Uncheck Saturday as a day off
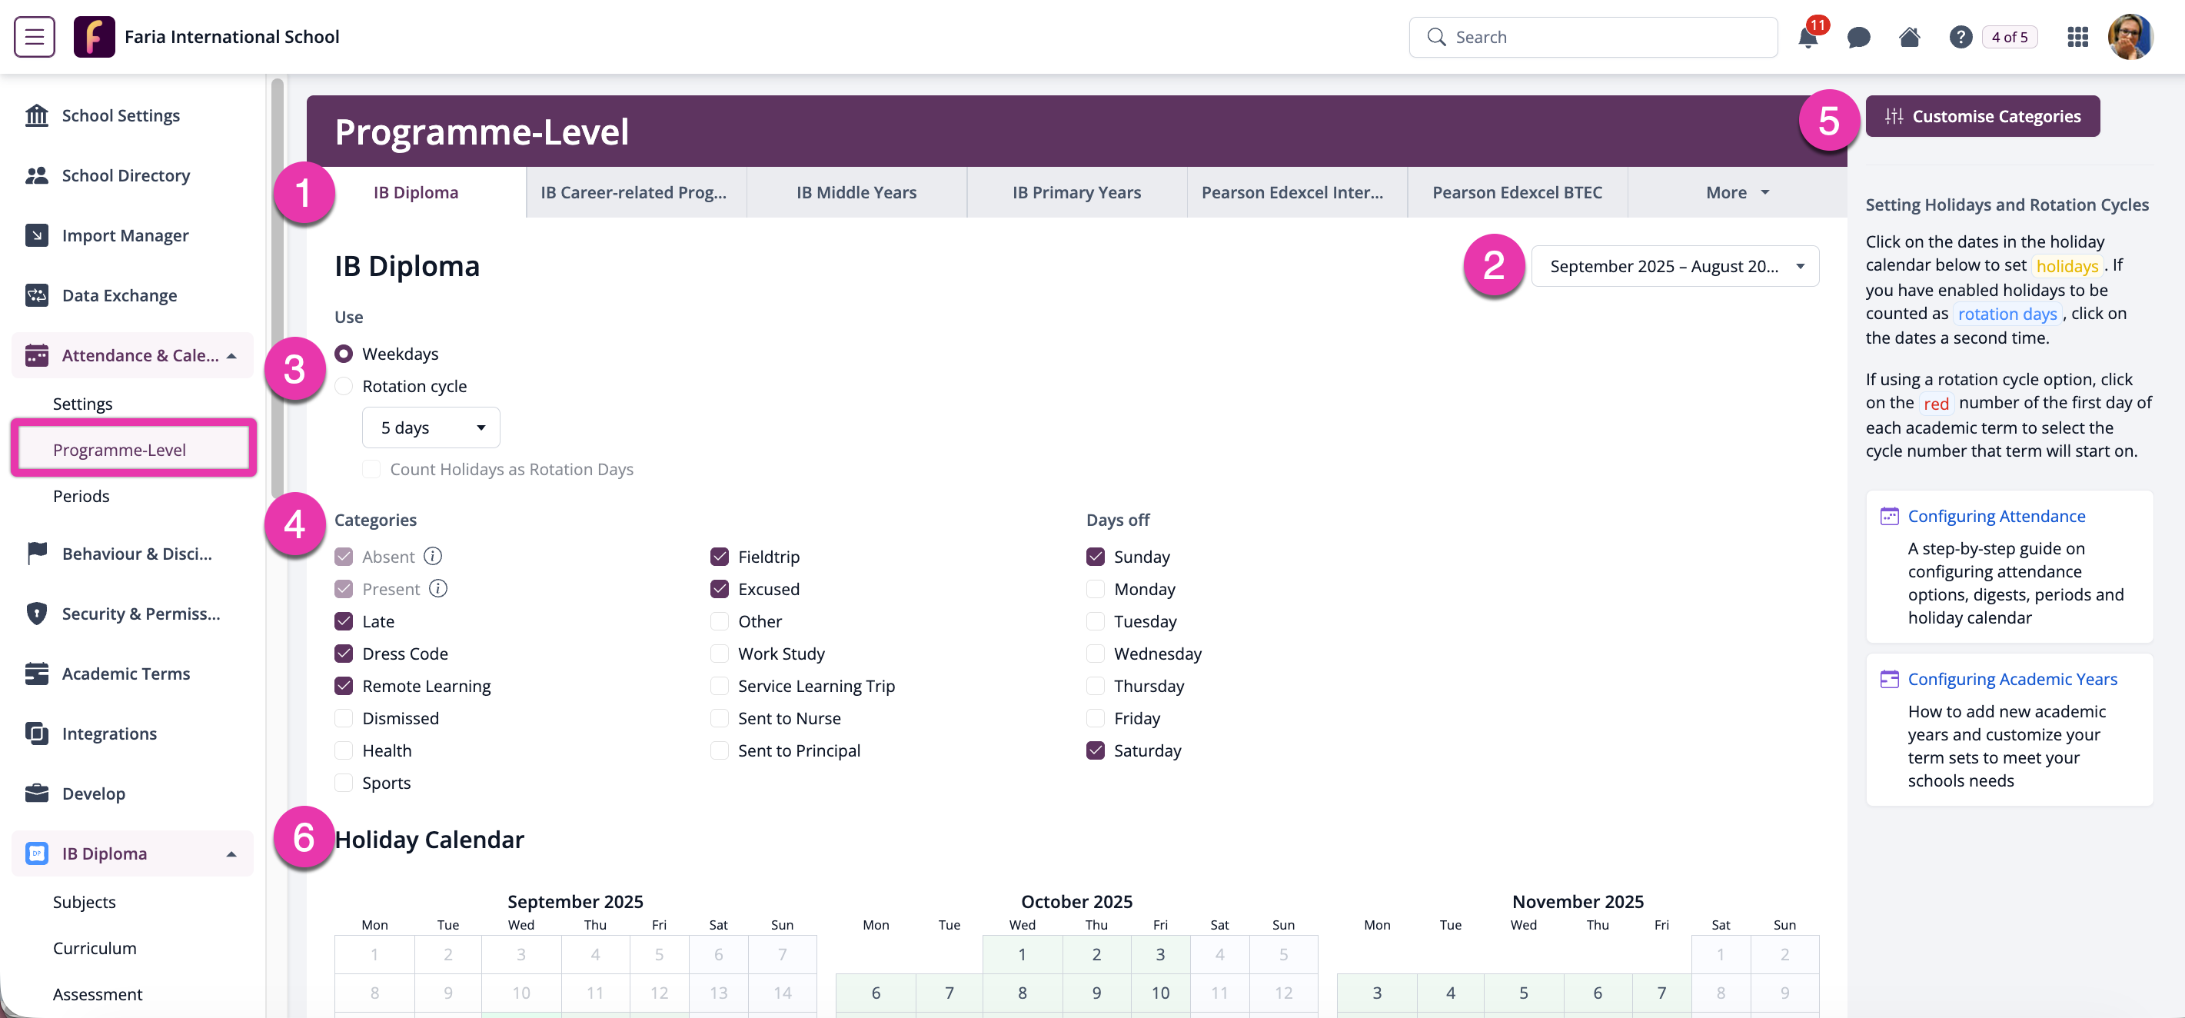Image resolution: width=2185 pixels, height=1018 pixels. (1095, 750)
